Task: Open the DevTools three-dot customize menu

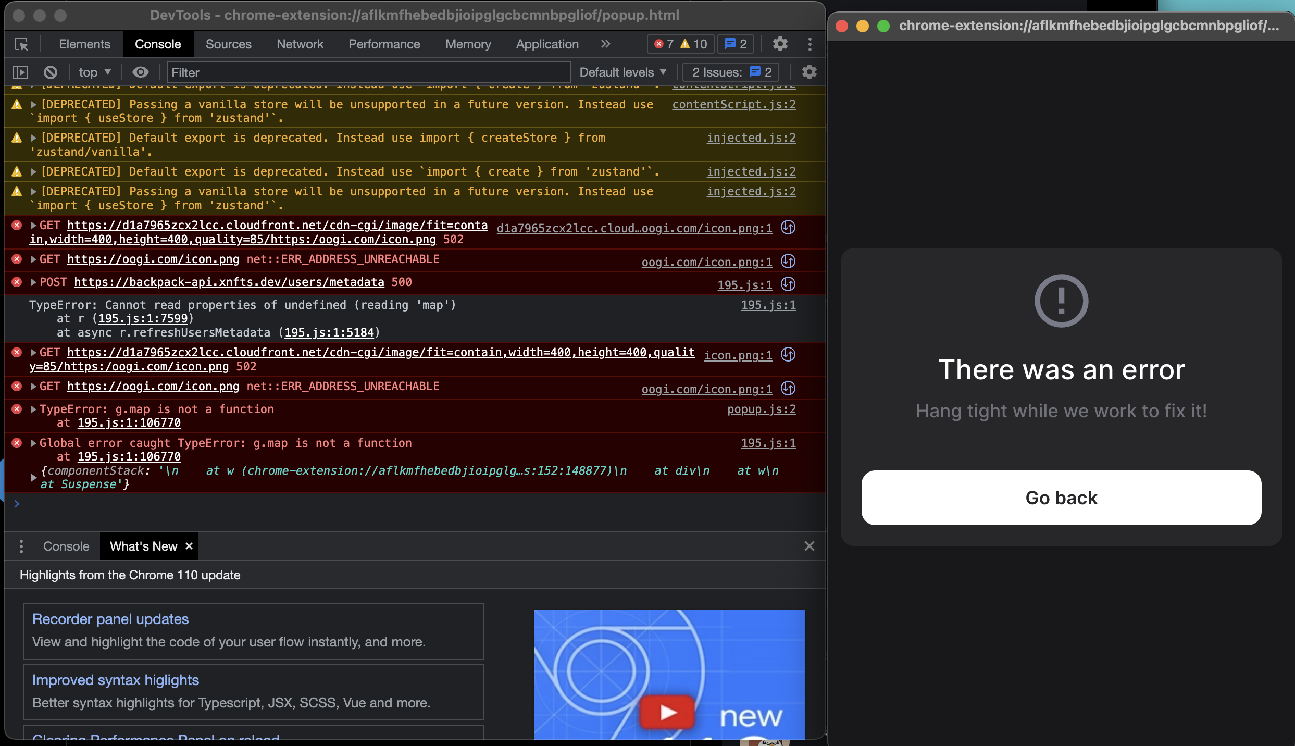Action: click(810, 44)
